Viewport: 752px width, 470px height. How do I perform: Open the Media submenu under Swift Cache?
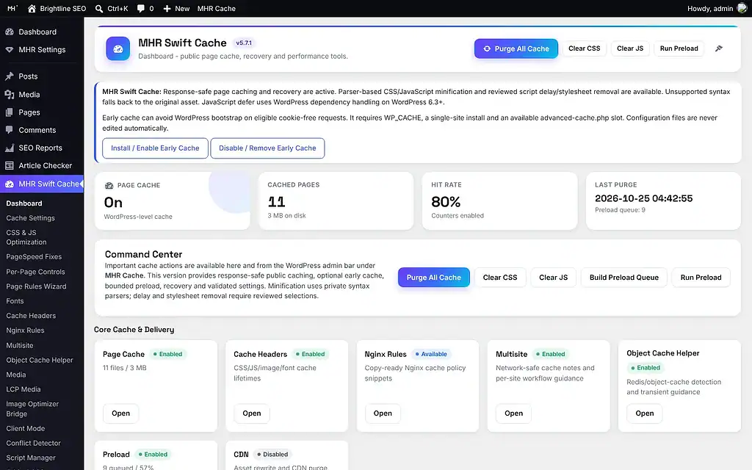pyautogui.click(x=16, y=375)
